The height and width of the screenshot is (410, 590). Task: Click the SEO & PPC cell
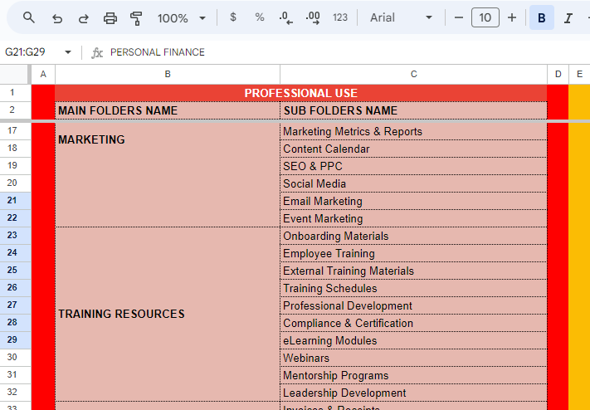413,166
